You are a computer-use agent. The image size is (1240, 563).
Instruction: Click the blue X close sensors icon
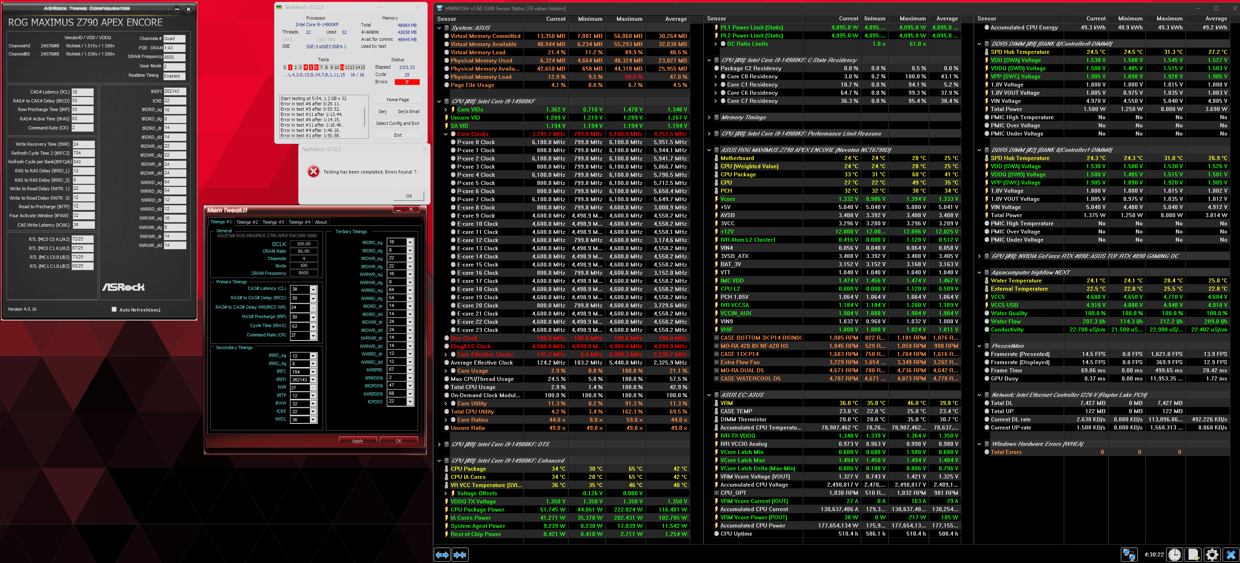click(x=1231, y=554)
